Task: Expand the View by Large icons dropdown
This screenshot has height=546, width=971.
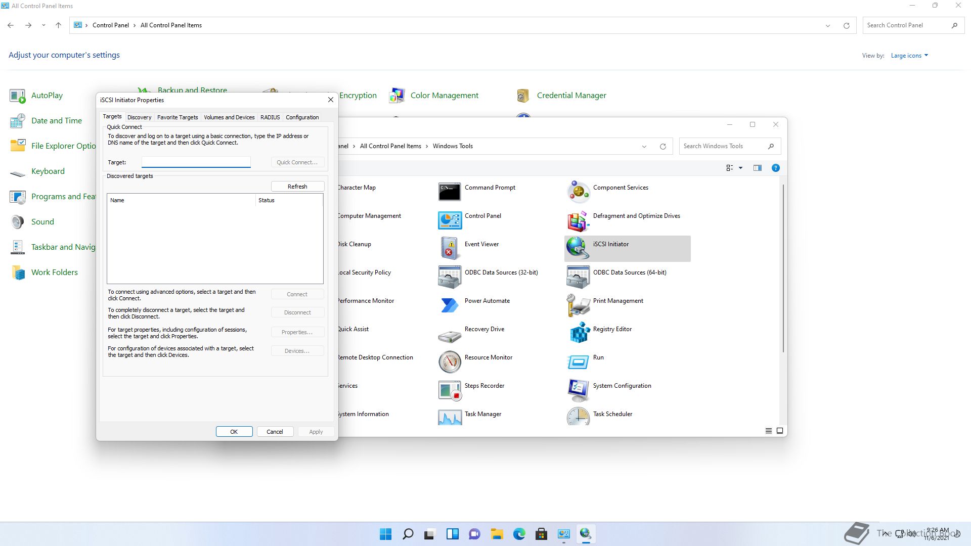Action: (x=909, y=56)
